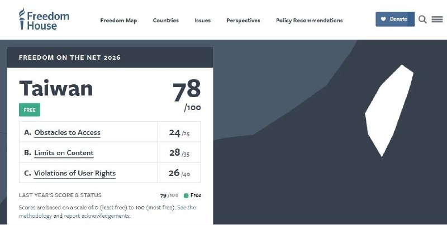
Task: Click the green dot beside last year's Free status
Action: point(186,195)
